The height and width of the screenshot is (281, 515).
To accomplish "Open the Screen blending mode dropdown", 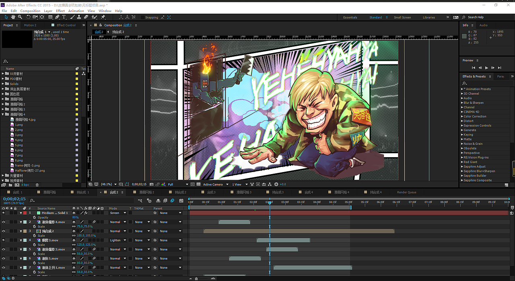I will 118,213.
